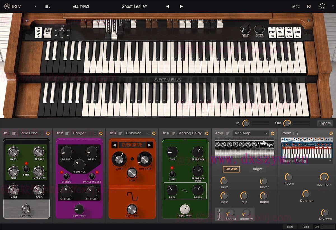Toggle the fx 2 Flanger power icon

click(101, 133)
